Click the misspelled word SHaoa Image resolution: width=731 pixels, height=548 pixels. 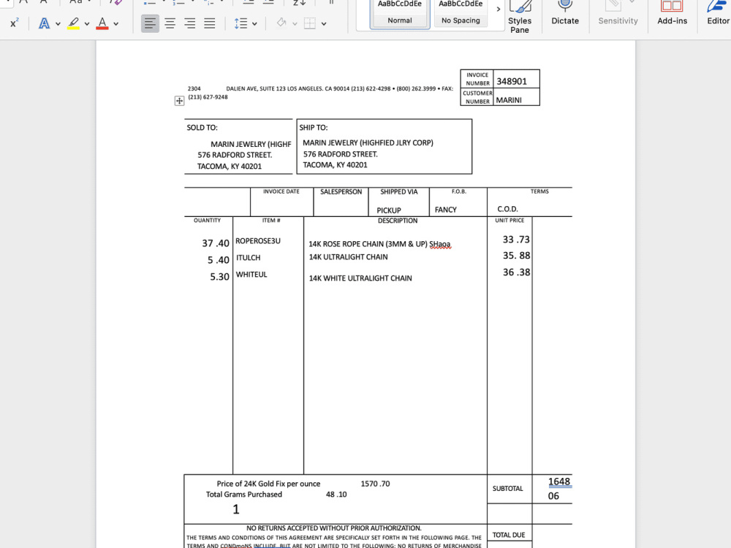click(x=440, y=244)
